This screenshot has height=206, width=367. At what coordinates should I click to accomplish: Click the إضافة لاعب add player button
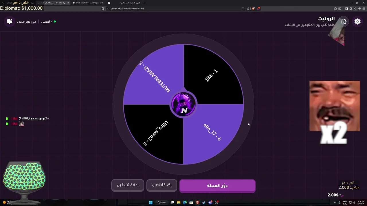(x=162, y=185)
